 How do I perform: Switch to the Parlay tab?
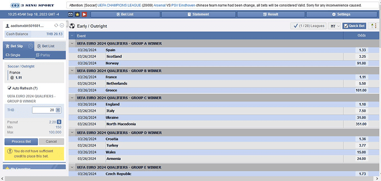tap(43, 55)
